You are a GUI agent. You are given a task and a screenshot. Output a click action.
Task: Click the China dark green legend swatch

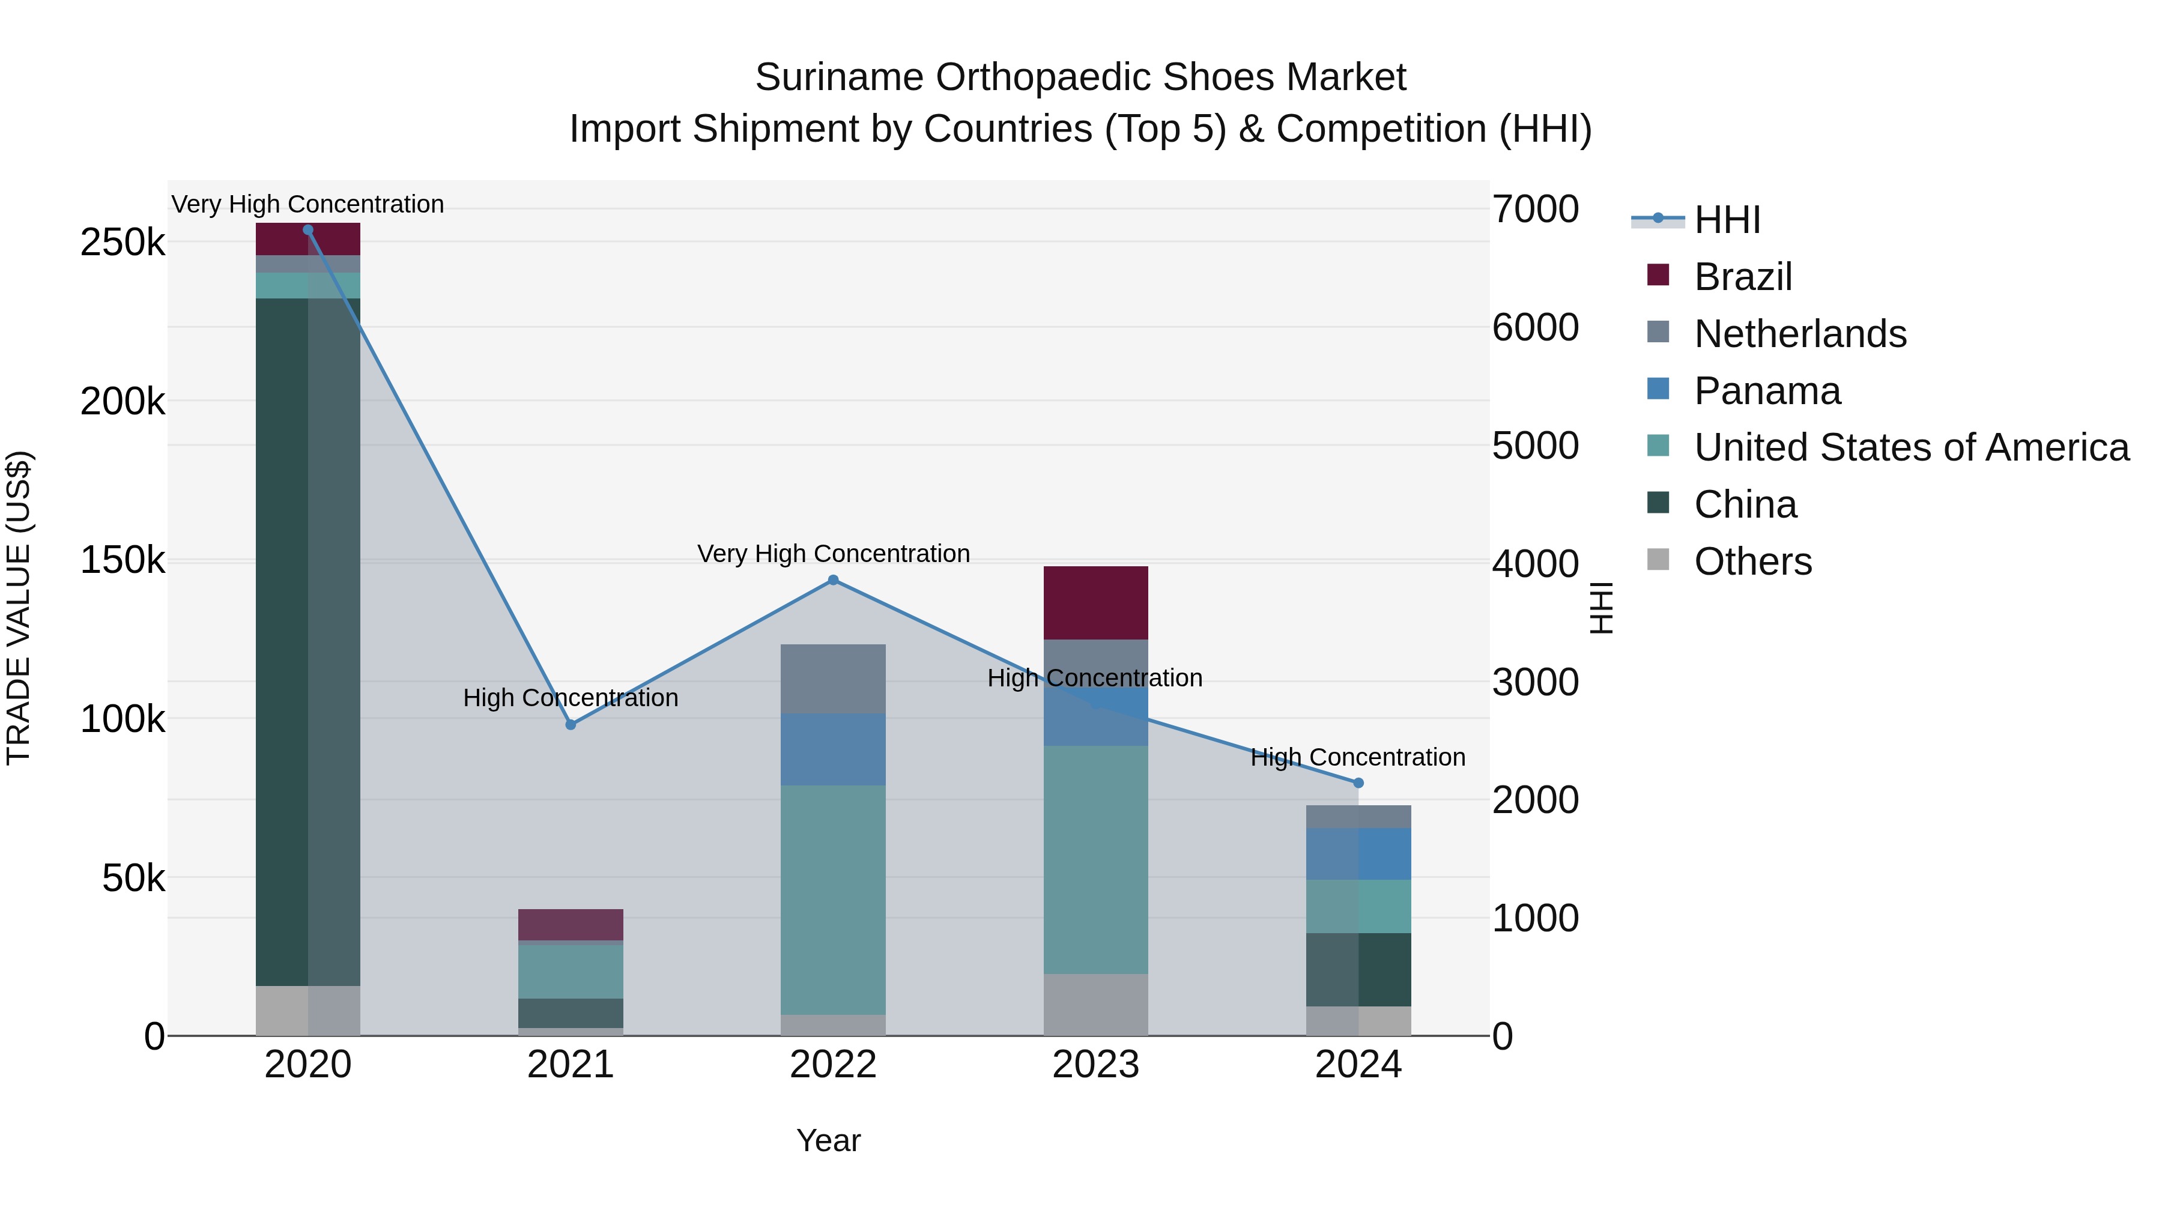1658,503
